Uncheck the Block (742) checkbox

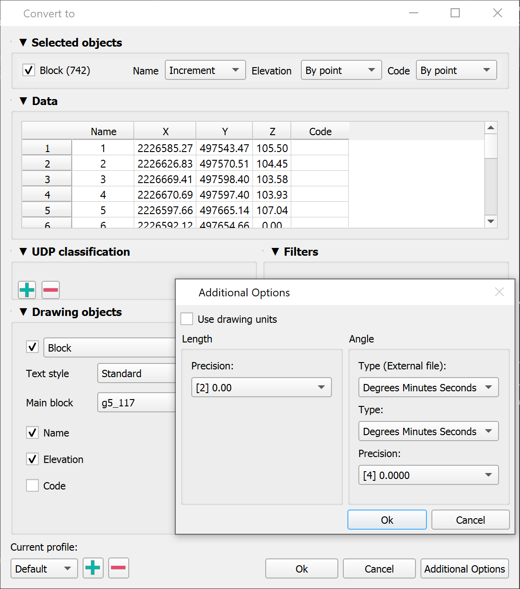tap(29, 70)
